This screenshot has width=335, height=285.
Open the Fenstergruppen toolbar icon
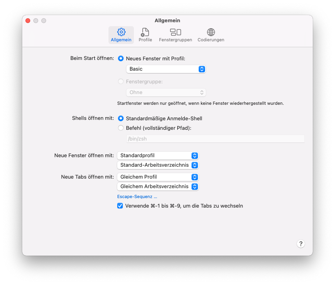coord(175,33)
